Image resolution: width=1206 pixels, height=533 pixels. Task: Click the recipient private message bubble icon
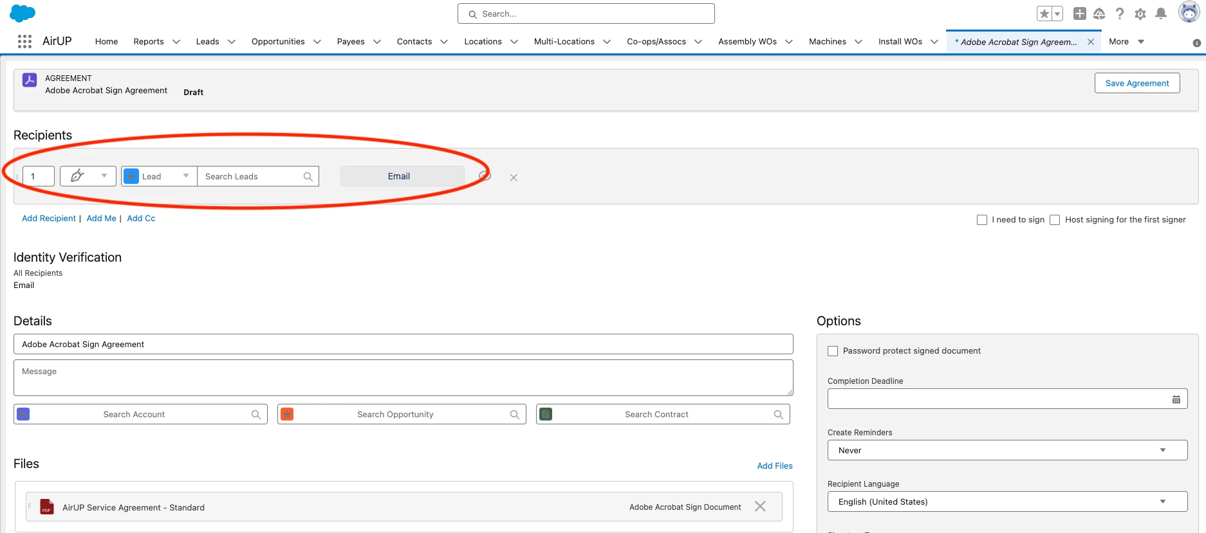485,176
